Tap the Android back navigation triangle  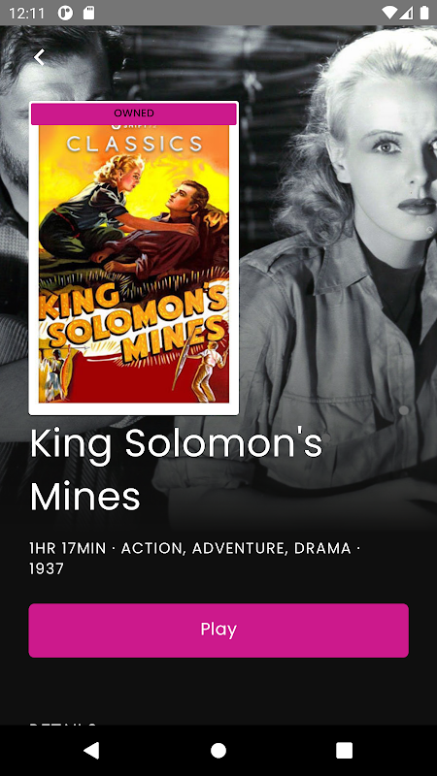tap(91, 750)
